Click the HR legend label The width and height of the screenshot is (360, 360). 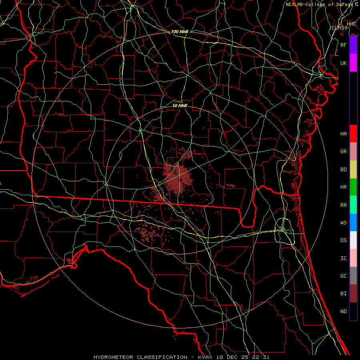[x=344, y=187]
